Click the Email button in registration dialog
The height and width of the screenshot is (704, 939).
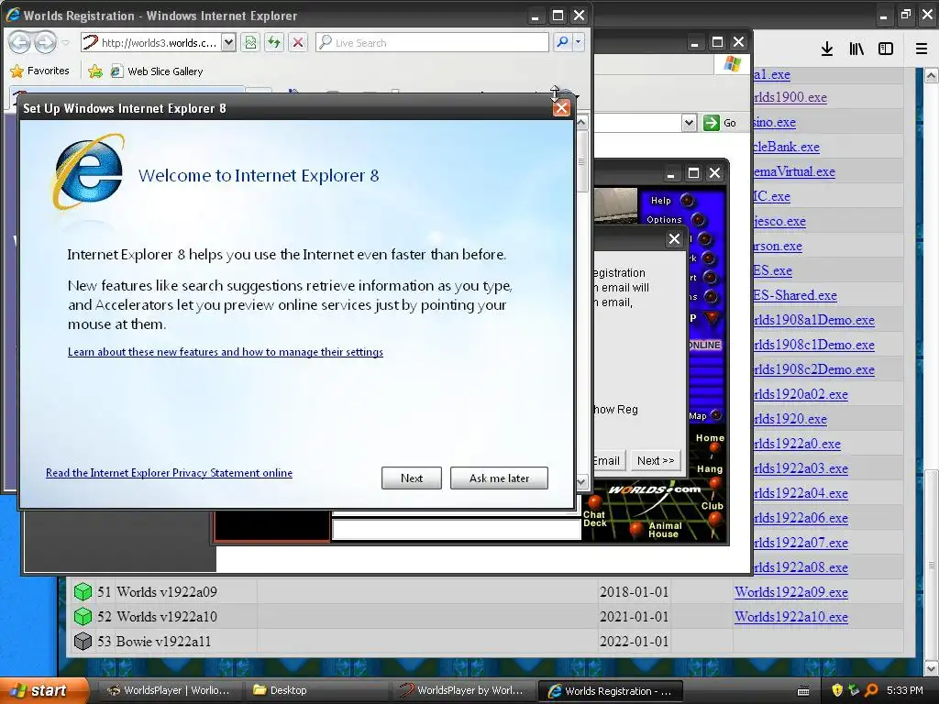pos(607,460)
